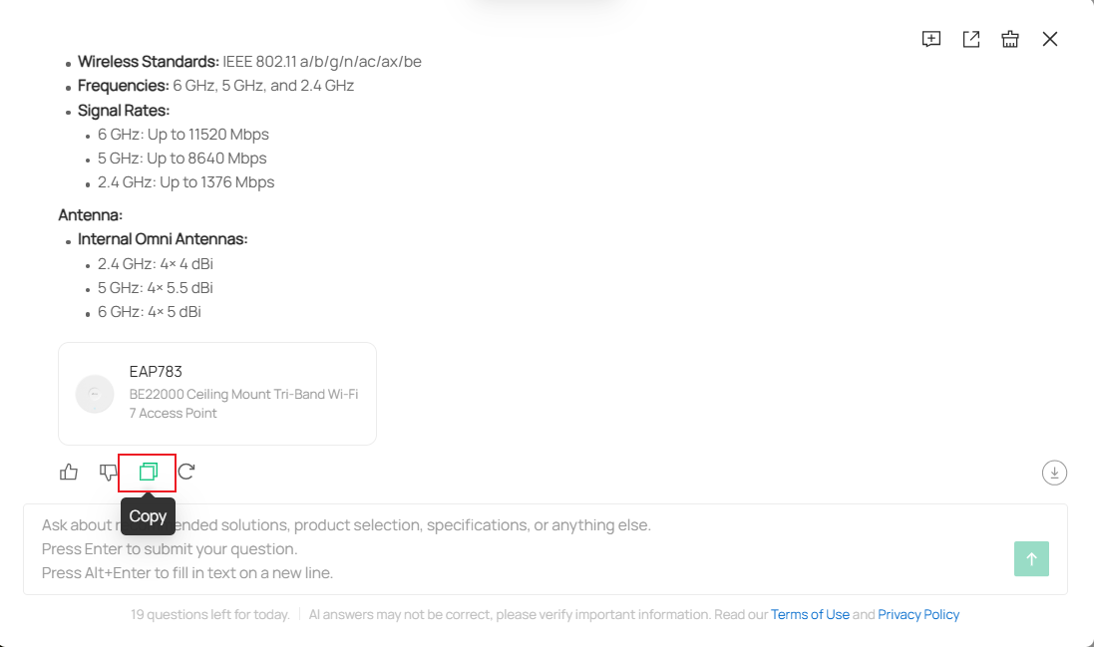Open the Terms of Use
Image resolution: width=1094 pixels, height=647 pixels.
[810, 614]
